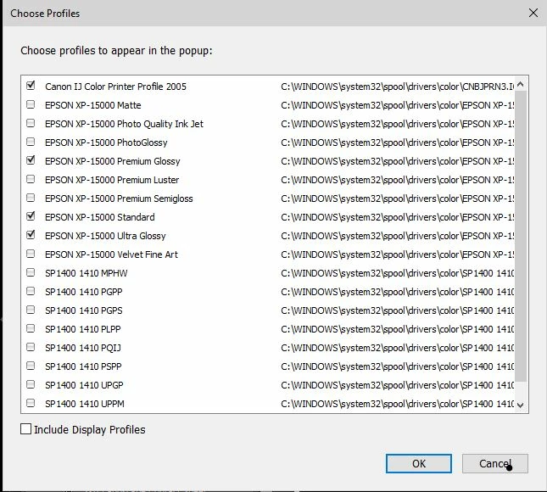547x492 pixels.
Task: Click the SP1400 1410 MPHW profile name
Action: tap(87, 273)
